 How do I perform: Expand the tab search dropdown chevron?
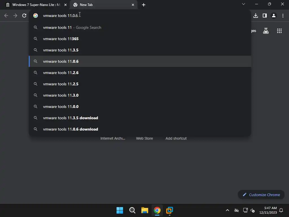244,4
